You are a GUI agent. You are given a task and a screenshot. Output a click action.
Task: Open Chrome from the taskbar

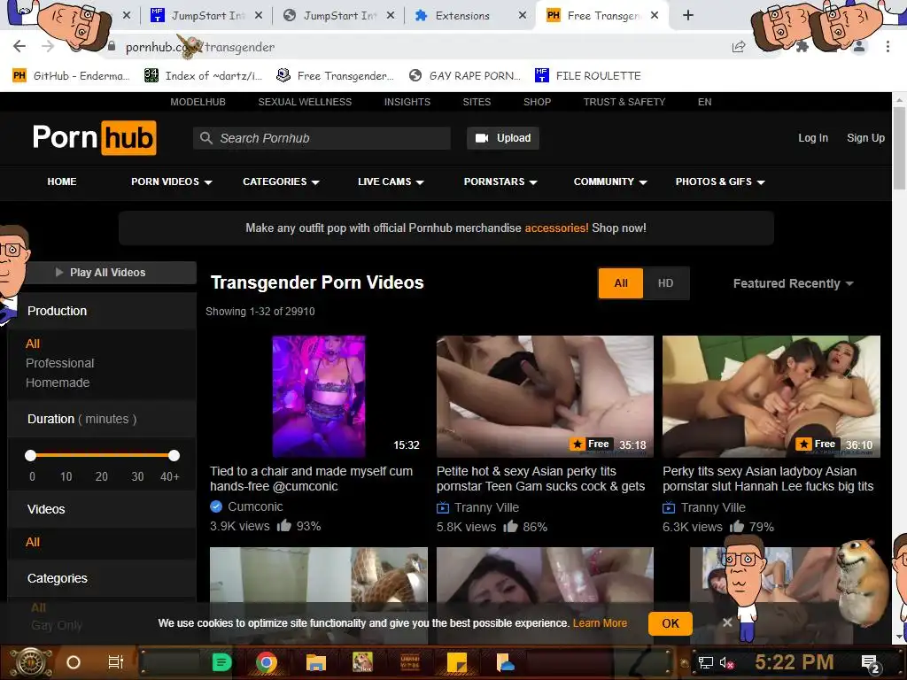click(266, 662)
